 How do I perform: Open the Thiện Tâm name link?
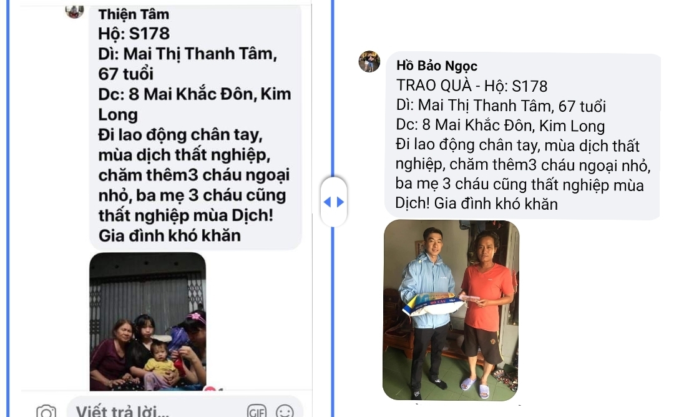tap(134, 14)
